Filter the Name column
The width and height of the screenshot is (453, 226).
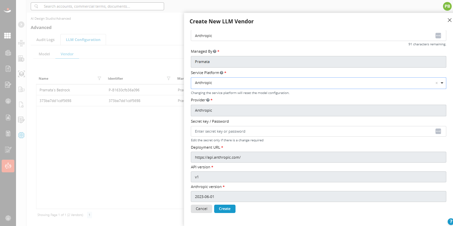point(99,78)
